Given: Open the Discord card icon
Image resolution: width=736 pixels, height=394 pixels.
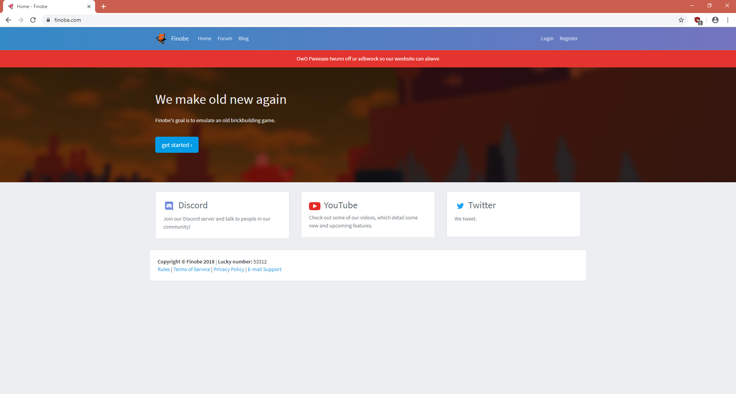Looking at the screenshot, I should (169, 206).
